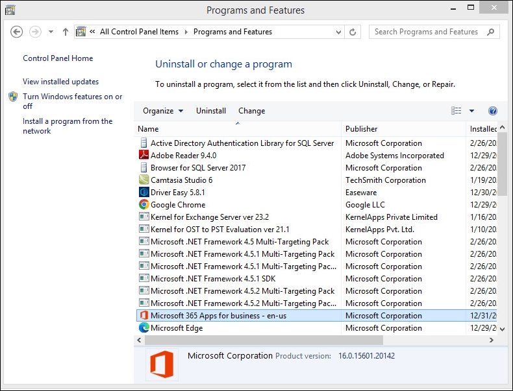Click the breadcrumb double chevron
Image resolution: width=513 pixels, height=391 pixels.
(x=92, y=32)
